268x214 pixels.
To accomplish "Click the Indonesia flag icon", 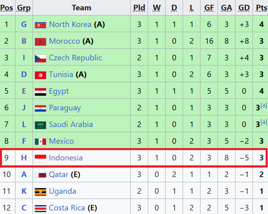I will [40, 158].
